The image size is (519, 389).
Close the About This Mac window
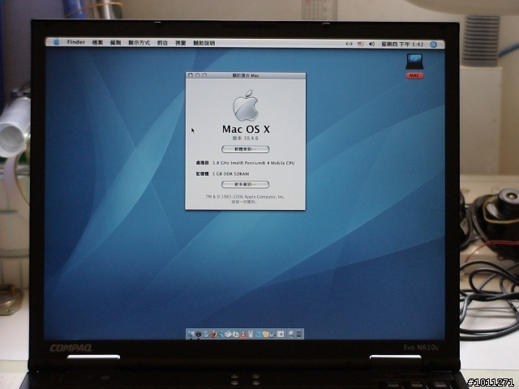[x=191, y=75]
